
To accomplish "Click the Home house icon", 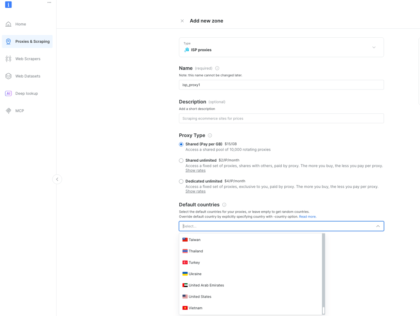I will pyautogui.click(x=8, y=24).
